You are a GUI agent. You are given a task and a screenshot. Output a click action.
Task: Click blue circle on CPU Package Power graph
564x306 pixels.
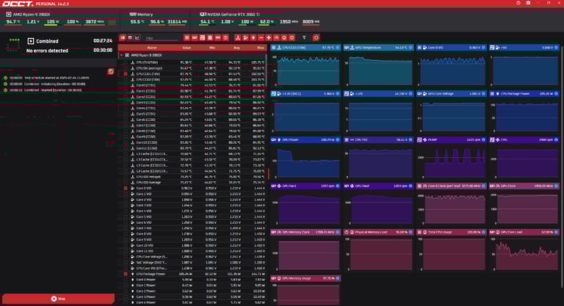[x=557, y=93]
